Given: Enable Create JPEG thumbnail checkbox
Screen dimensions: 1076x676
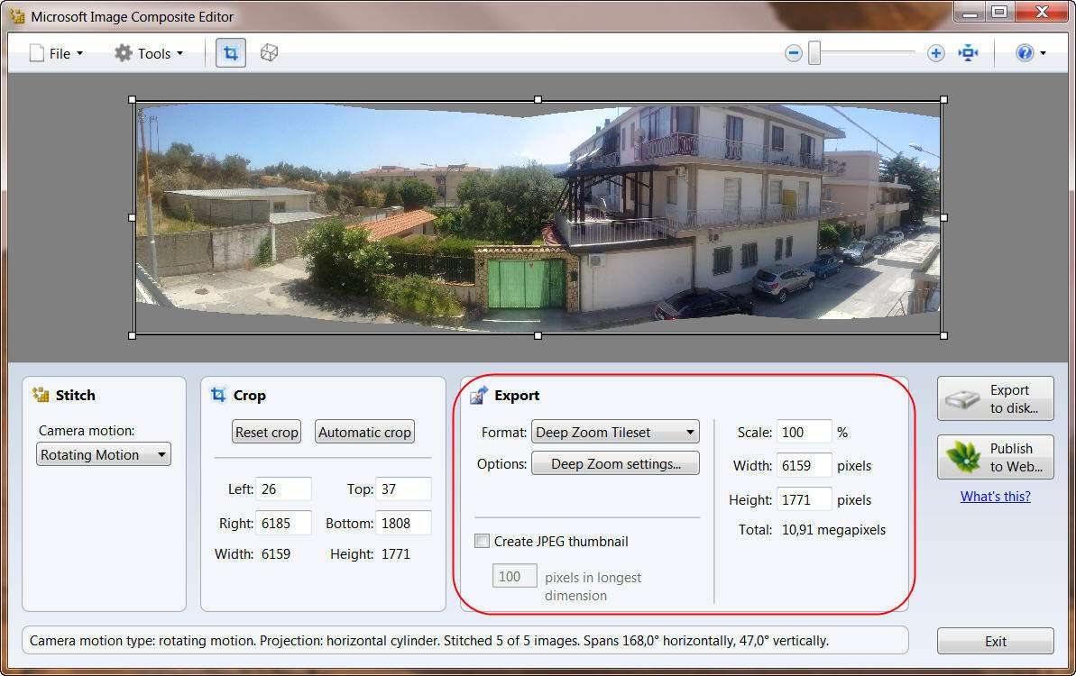Looking at the screenshot, I should [483, 542].
